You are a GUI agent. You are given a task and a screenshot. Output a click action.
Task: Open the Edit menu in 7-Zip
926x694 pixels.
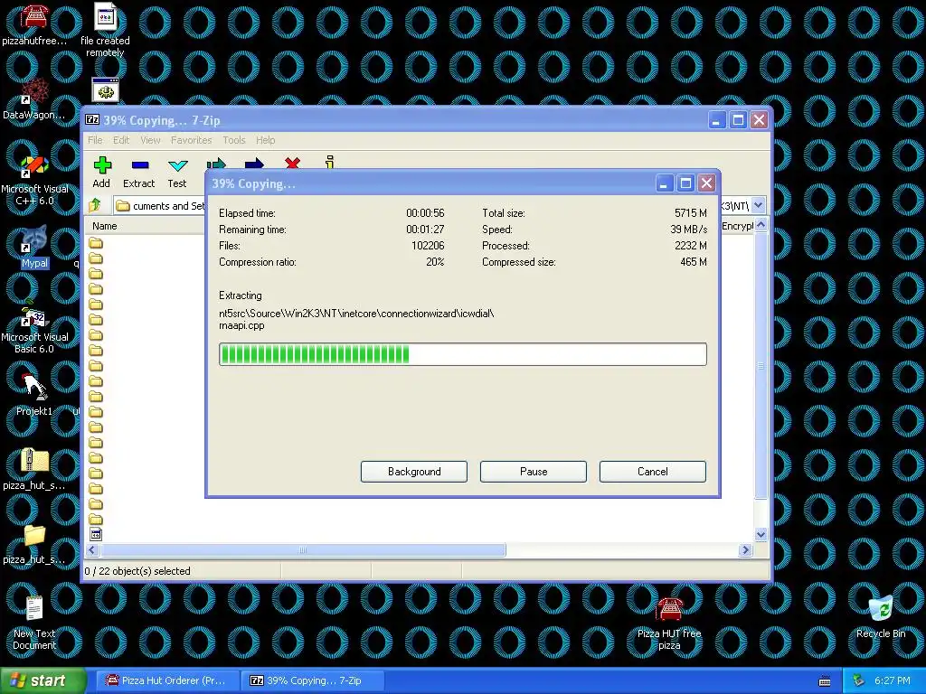pyautogui.click(x=121, y=140)
